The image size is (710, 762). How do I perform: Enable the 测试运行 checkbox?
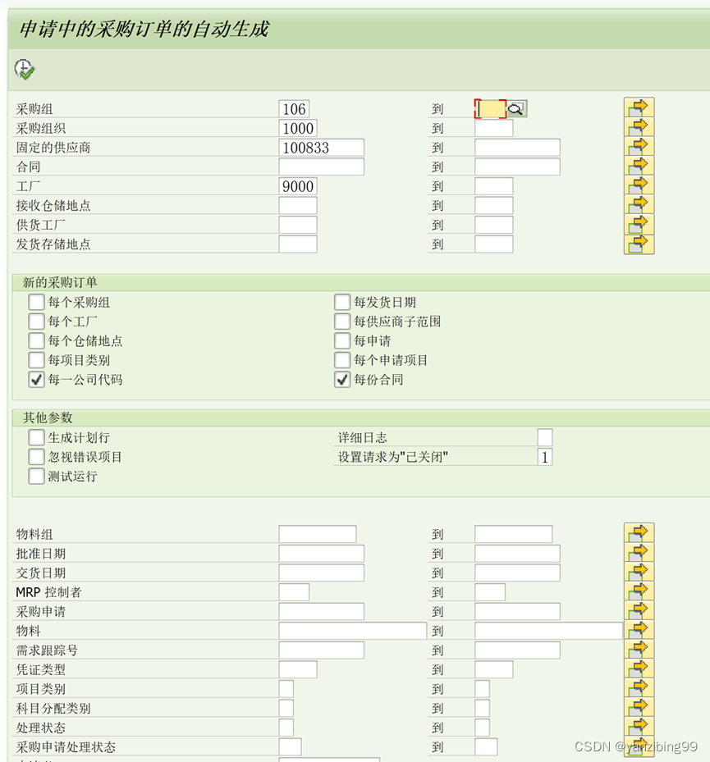[36, 475]
